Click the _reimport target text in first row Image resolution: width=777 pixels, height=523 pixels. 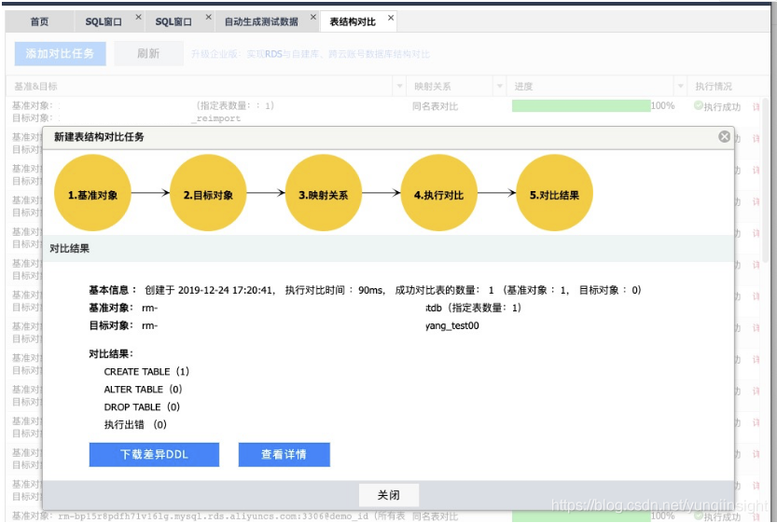216,118
